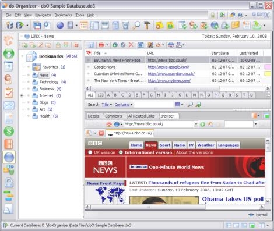Select the Favorites folder in the tree

pos(50,67)
